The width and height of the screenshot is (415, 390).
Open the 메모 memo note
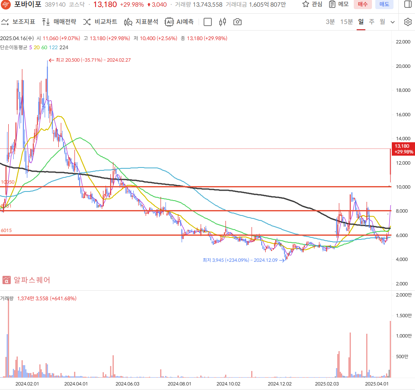(x=339, y=4)
